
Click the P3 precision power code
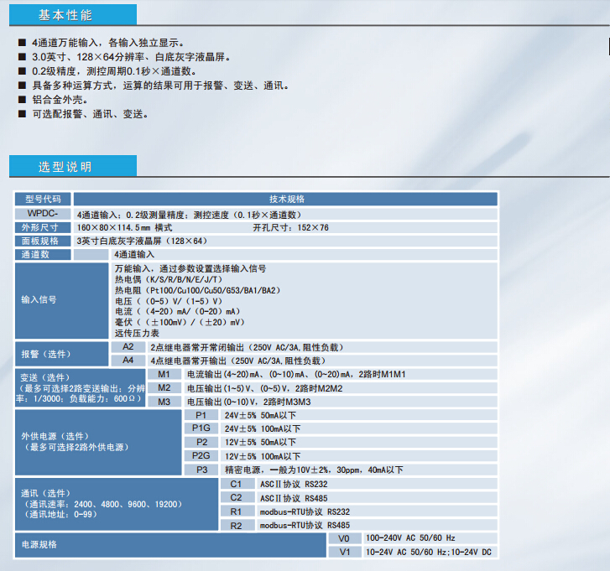[x=201, y=470]
